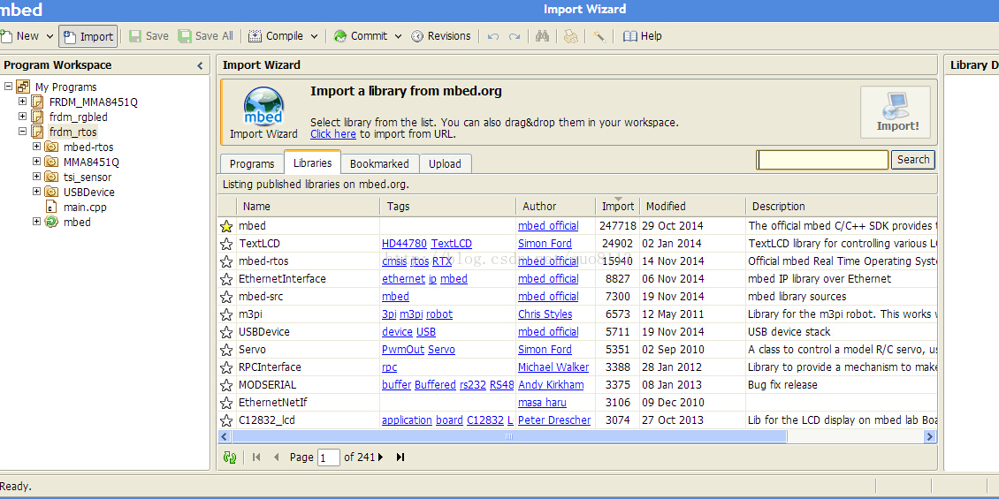Collapse the frdm_rtos program node
999x499 pixels.
22,131
